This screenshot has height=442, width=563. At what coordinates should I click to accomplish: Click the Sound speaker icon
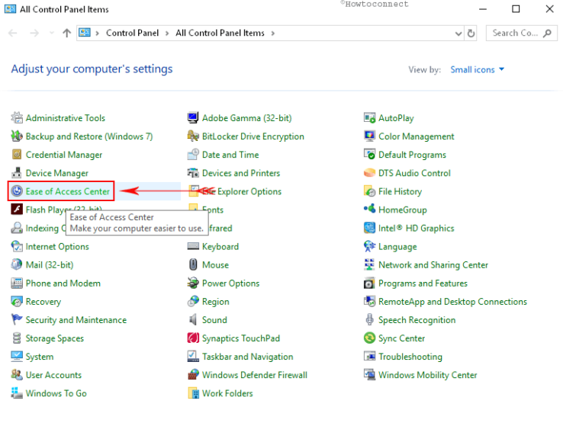click(x=193, y=319)
